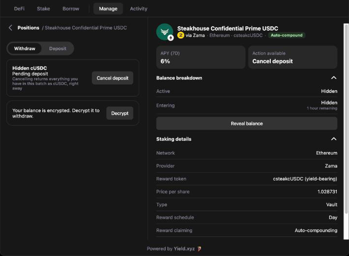Click the Auto-compound badge
349x256 pixels.
click(x=286, y=35)
